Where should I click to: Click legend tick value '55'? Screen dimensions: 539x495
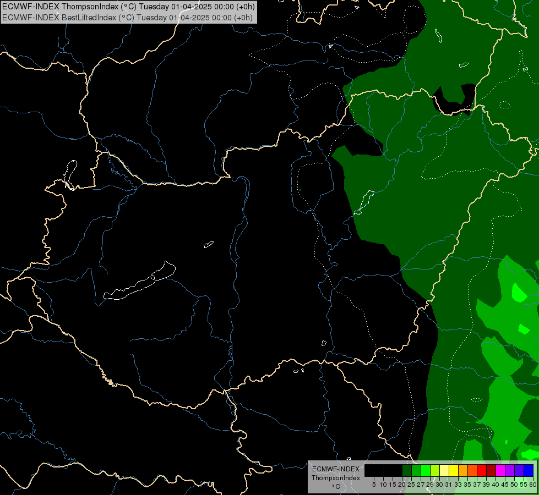pos(524,485)
